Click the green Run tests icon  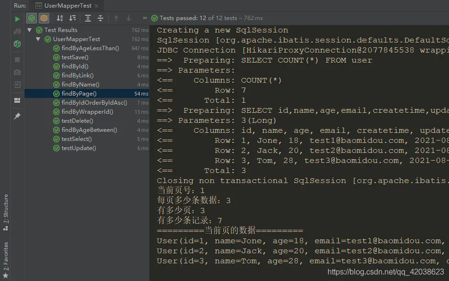click(x=17, y=19)
